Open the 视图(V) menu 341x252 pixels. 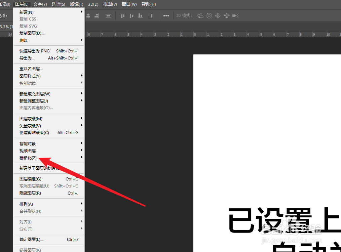tap(110, 4)
